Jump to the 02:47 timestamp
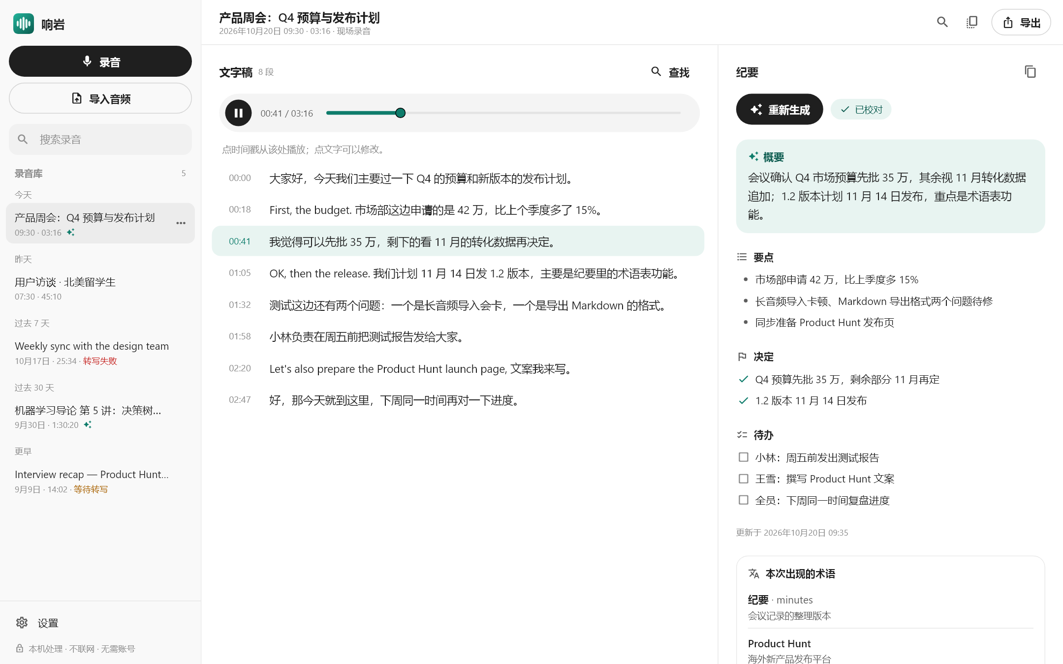The image size is (1063, 664). click(240, 400)
